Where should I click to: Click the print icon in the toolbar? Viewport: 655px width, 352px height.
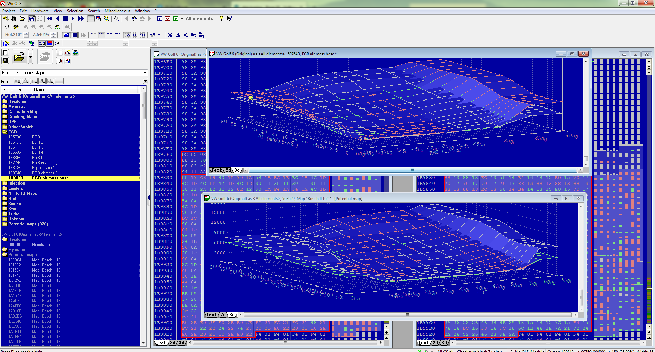tap(22, 19)
